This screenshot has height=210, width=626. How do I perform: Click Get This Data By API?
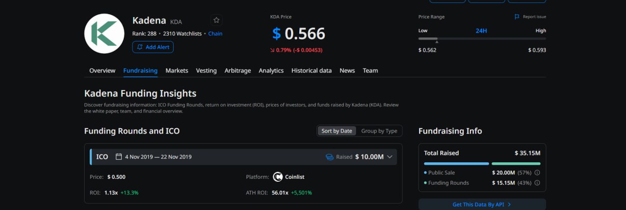482,205
